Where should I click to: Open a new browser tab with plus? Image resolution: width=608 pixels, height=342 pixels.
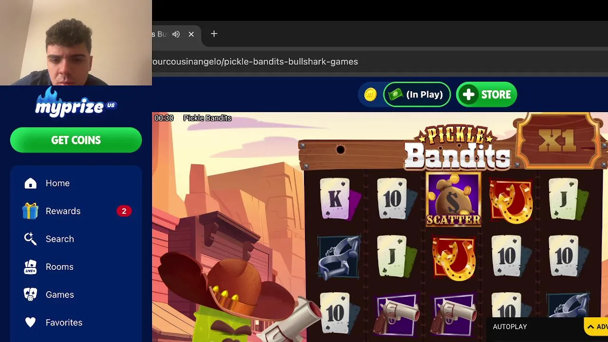click(214, 34)
